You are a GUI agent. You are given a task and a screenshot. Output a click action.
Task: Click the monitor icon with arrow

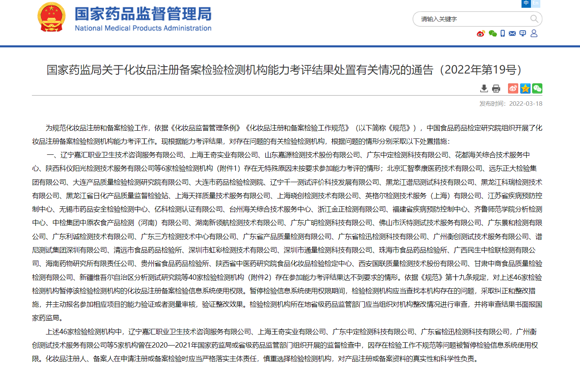523,33
